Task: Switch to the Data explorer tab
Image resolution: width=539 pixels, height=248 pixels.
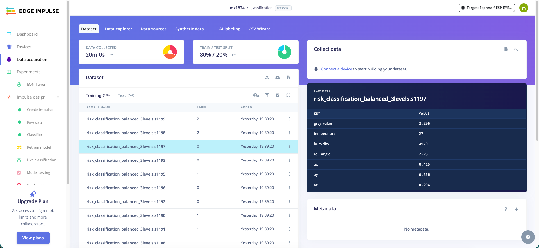Action: coord(119,29)
